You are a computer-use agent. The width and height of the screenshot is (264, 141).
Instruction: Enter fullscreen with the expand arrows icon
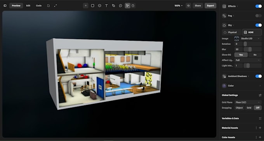pos(56,5)
